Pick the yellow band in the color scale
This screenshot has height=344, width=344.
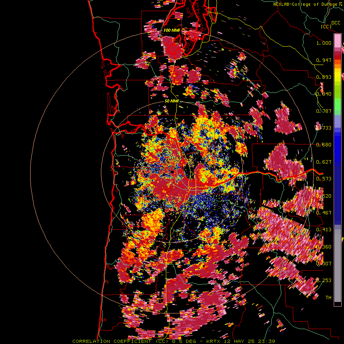point(338,75)
